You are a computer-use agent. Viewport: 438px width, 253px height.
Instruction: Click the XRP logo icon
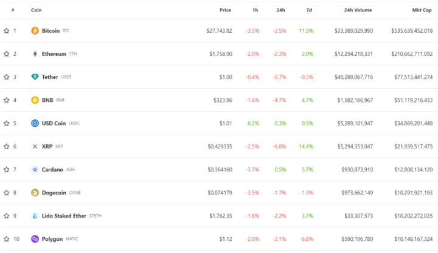[35, 147]
